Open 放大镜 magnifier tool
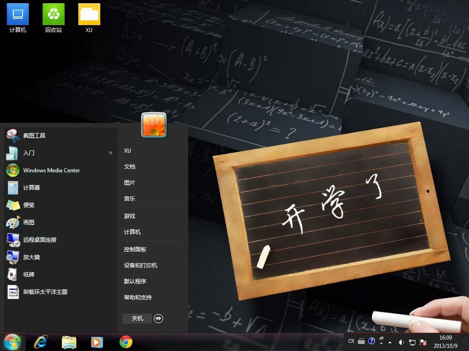The image size is (469, 351). (32, 257)
